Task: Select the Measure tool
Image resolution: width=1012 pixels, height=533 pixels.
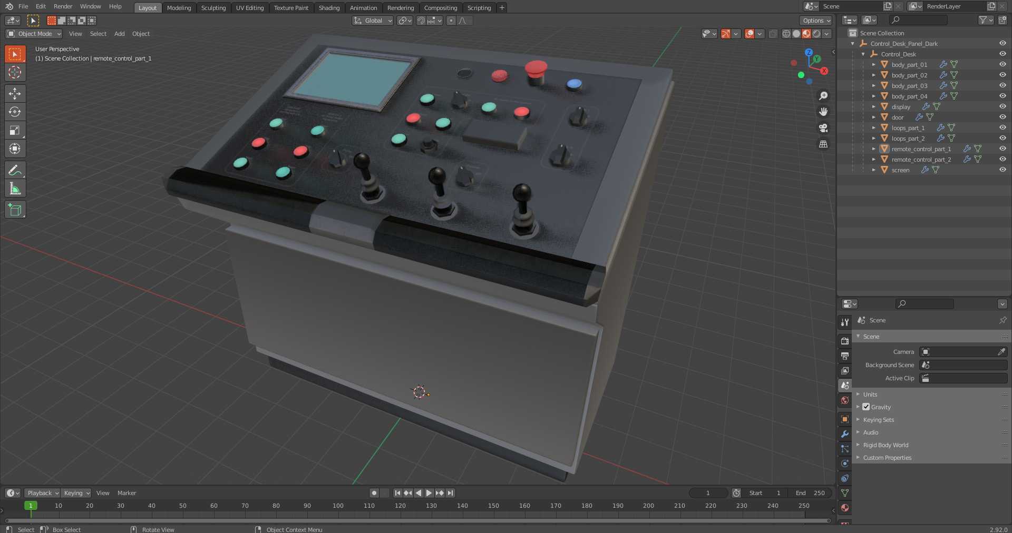Action: [x=15, y=188]
